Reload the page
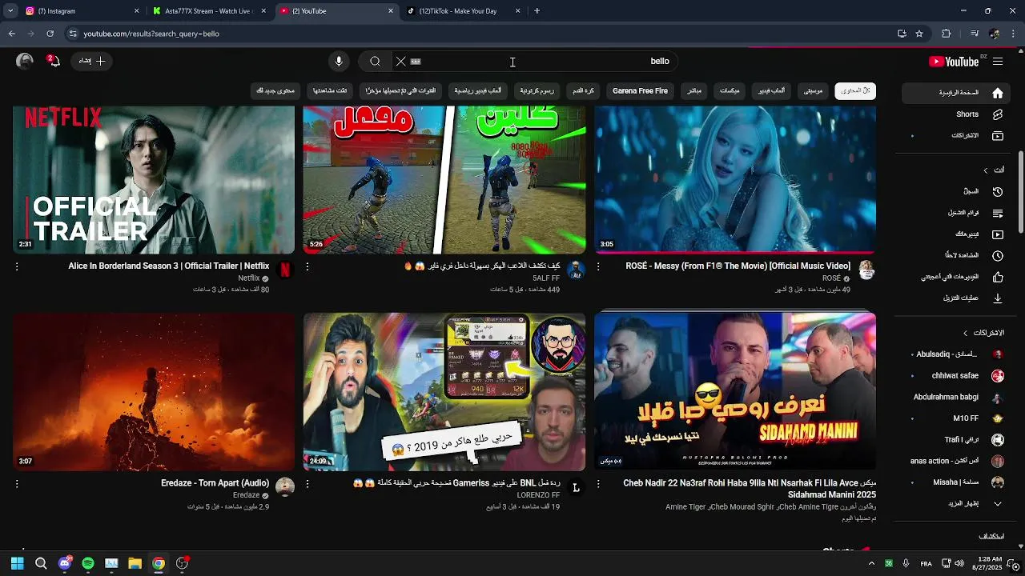The width and height of the screenshot is (1025, 576). 50,34
